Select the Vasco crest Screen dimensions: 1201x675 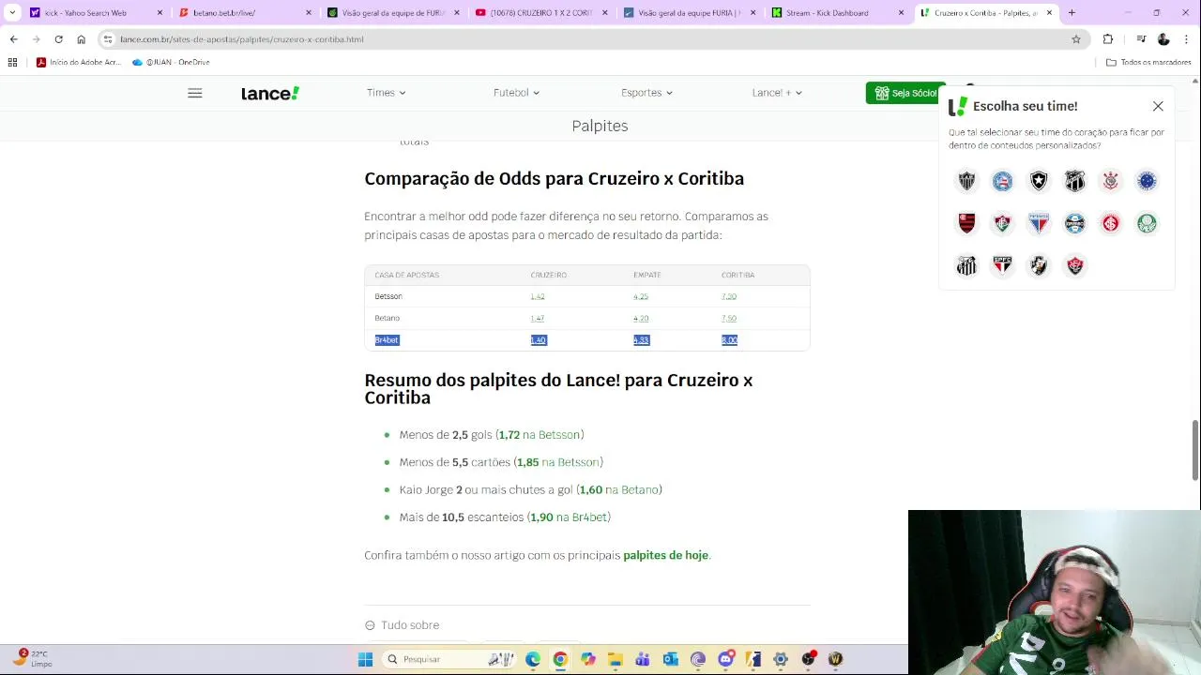[1039, 265]
